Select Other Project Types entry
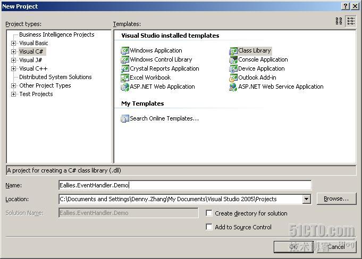This screenshot has height=259, width=362. tap(45, 85)
